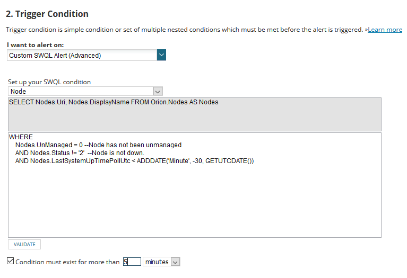The height and width of the screenshot is (278, 407).
Task: Open the Learn more link
Action: tap(385, 30)
